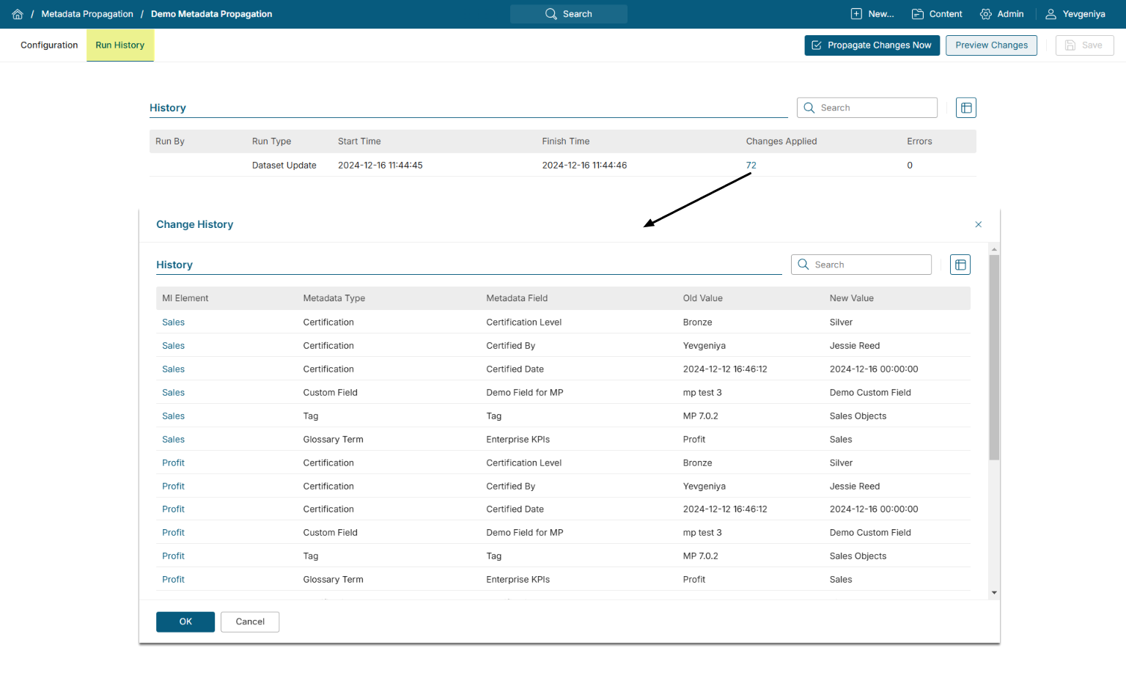
Task: Open the New item menu
Action: pyautogui.click(x=872, y=14)
